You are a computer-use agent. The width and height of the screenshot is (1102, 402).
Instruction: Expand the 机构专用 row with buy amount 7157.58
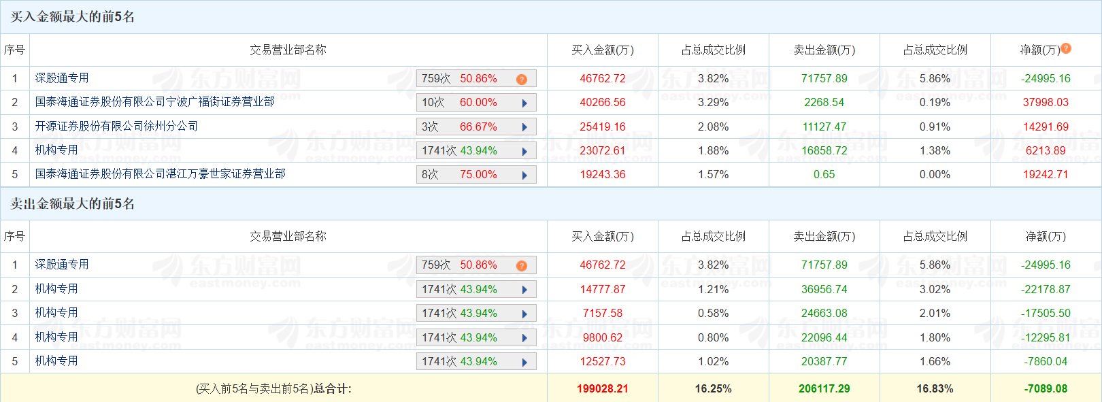524,314
